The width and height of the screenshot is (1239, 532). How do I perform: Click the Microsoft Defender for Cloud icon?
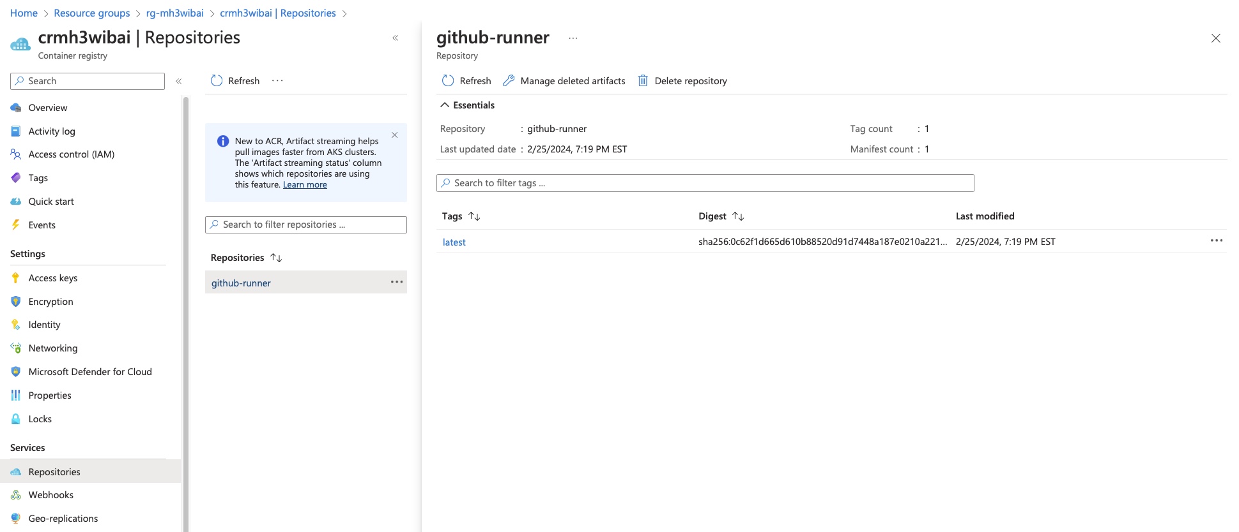(x=16, y=372)
